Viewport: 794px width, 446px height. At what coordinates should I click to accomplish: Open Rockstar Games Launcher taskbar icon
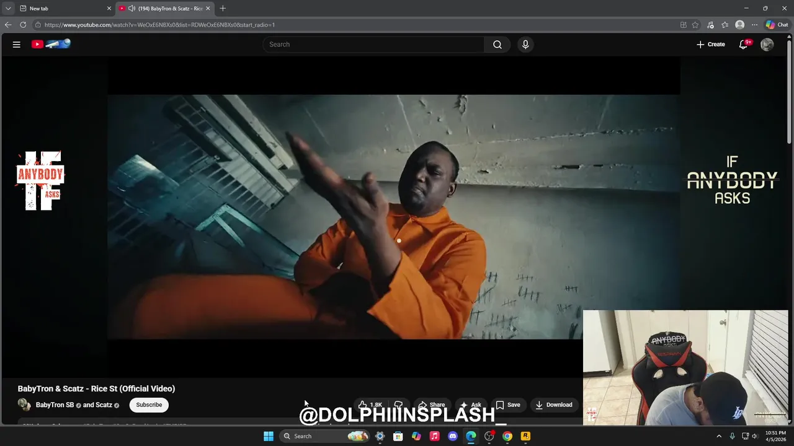pyautogui.click(x=525, y=436)
